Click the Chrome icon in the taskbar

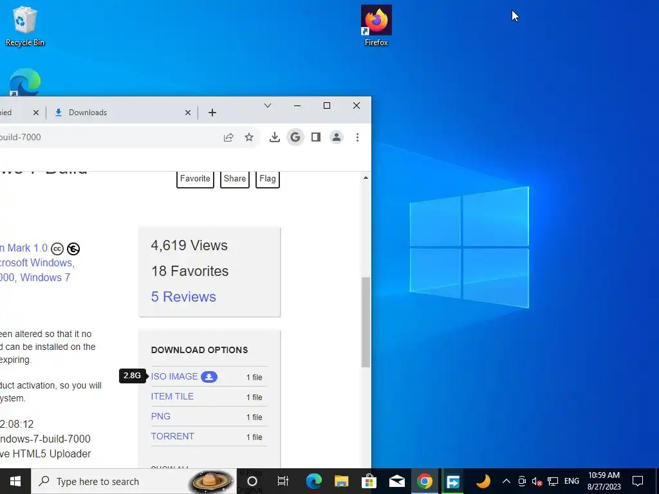coord(425,481)
